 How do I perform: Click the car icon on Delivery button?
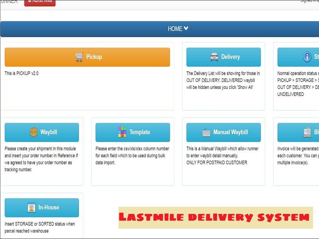click(215, 57)
